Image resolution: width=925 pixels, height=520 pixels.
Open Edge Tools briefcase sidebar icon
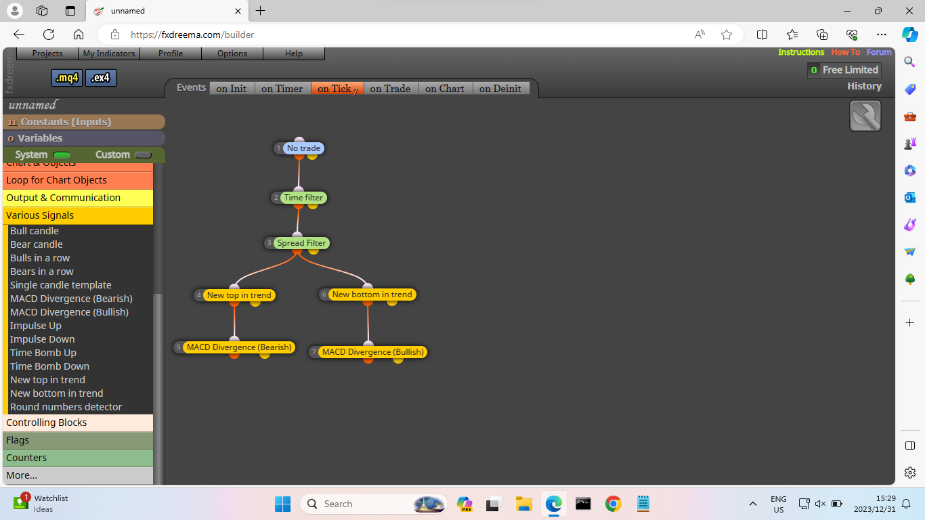910,116
